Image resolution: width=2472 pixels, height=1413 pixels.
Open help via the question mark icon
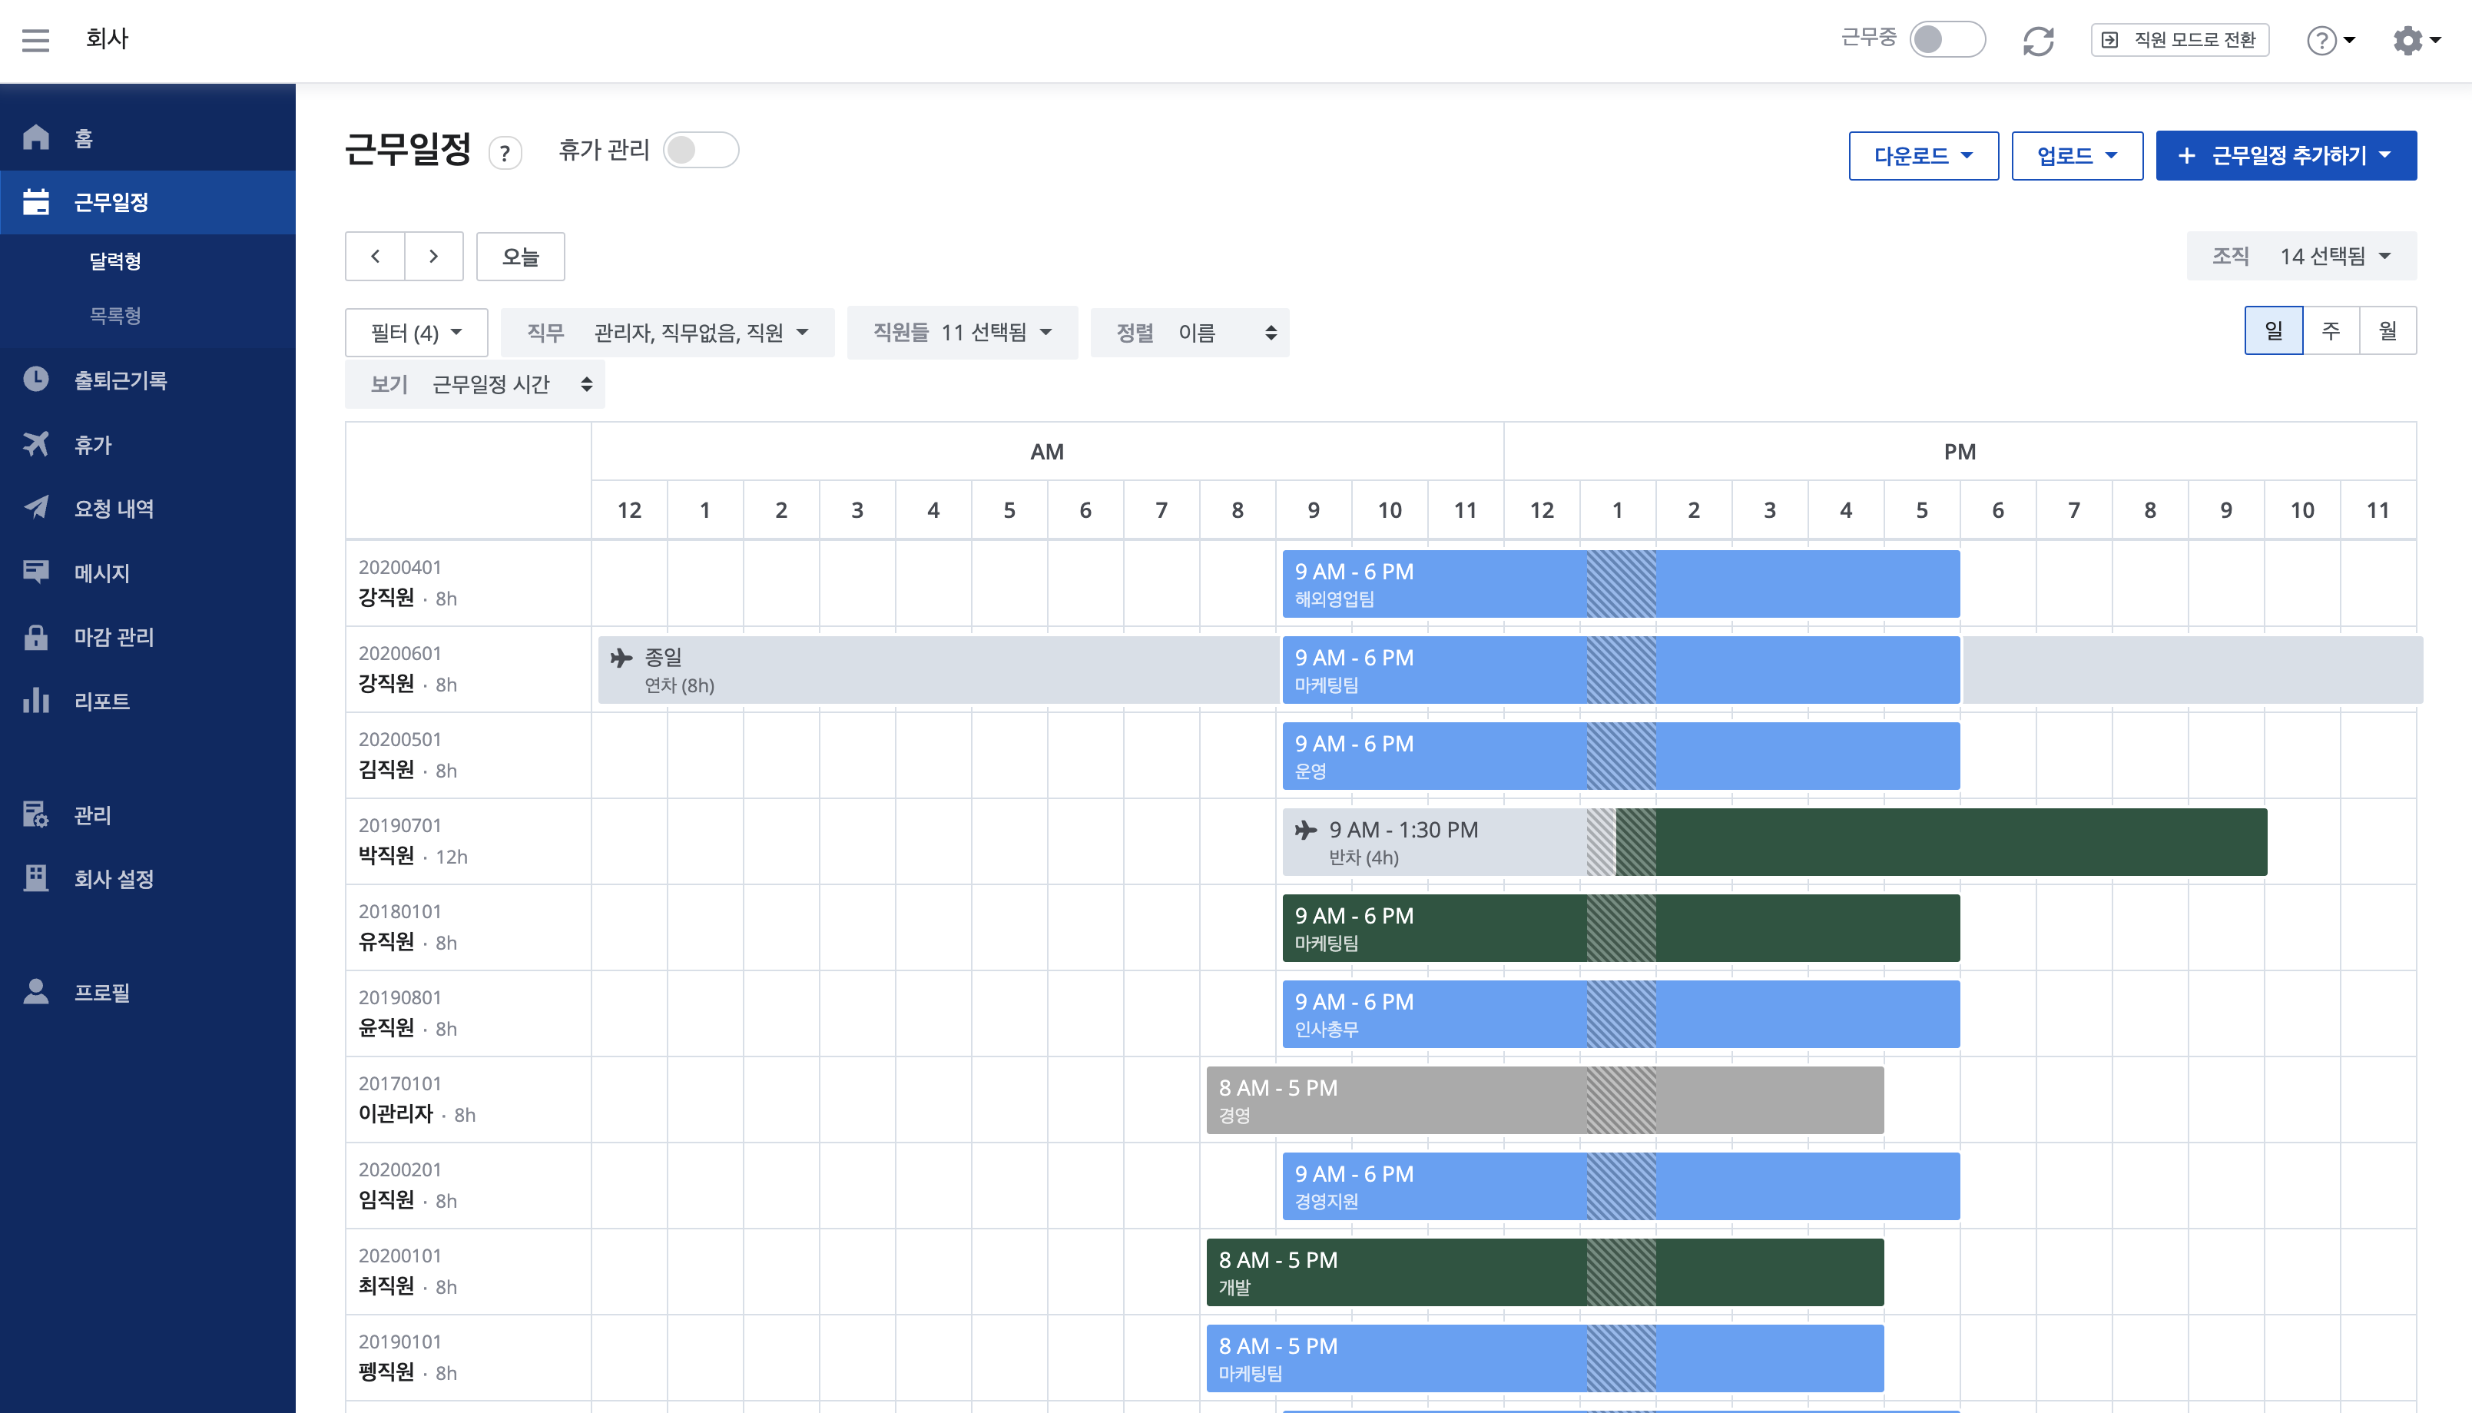[x=2321, y=41]
